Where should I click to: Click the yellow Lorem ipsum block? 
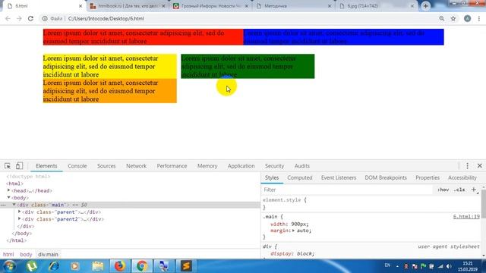pyautogui.click(x=109, y=66)
